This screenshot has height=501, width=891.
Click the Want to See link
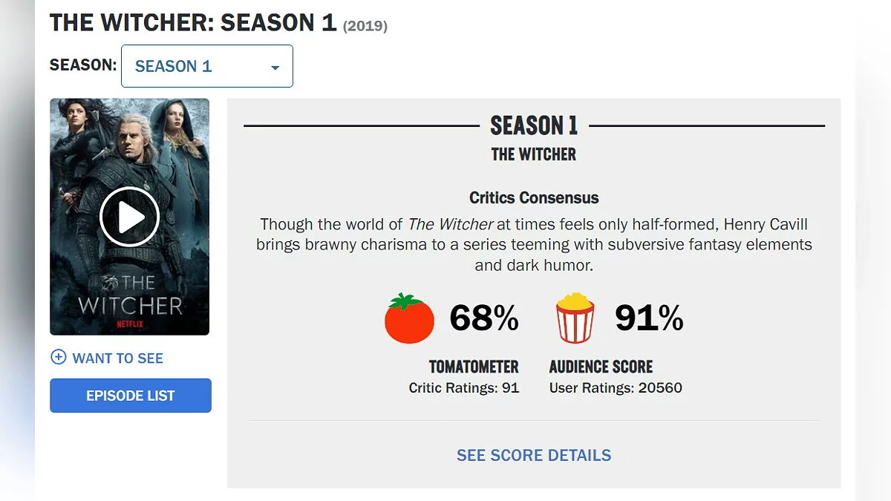[117, 358]
